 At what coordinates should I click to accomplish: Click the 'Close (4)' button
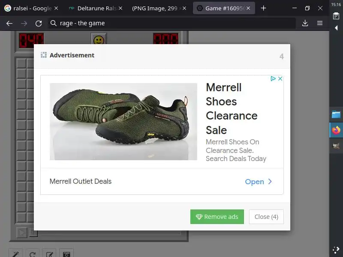click(x=266, y=217)
